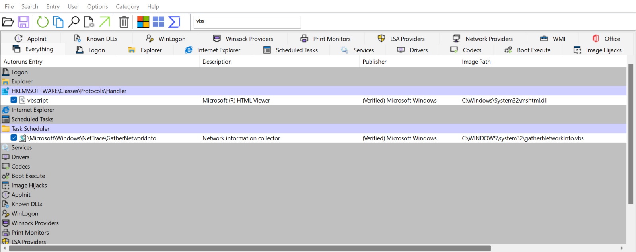The height and width of the screenshot is (252, 636).
Task: Switch to the Drivers tab
Action: [x=412, y=50]
